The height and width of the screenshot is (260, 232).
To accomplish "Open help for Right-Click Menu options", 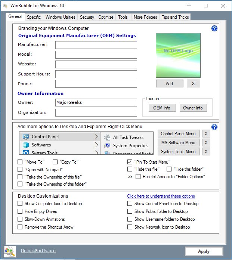I will pos(214,127).
